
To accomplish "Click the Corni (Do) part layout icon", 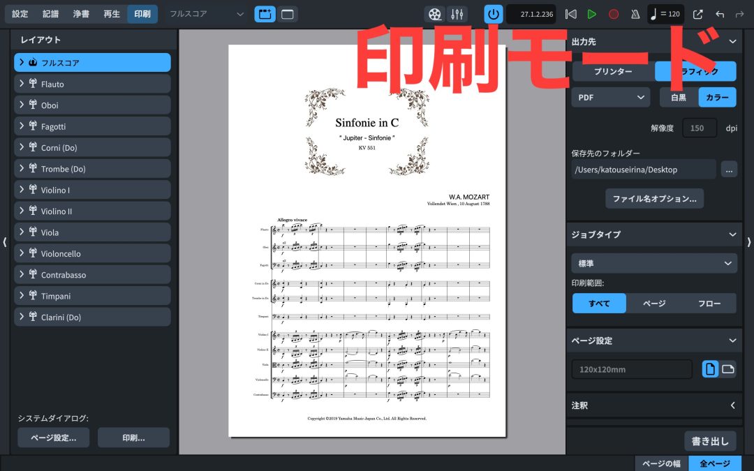I will pos(33,147).
